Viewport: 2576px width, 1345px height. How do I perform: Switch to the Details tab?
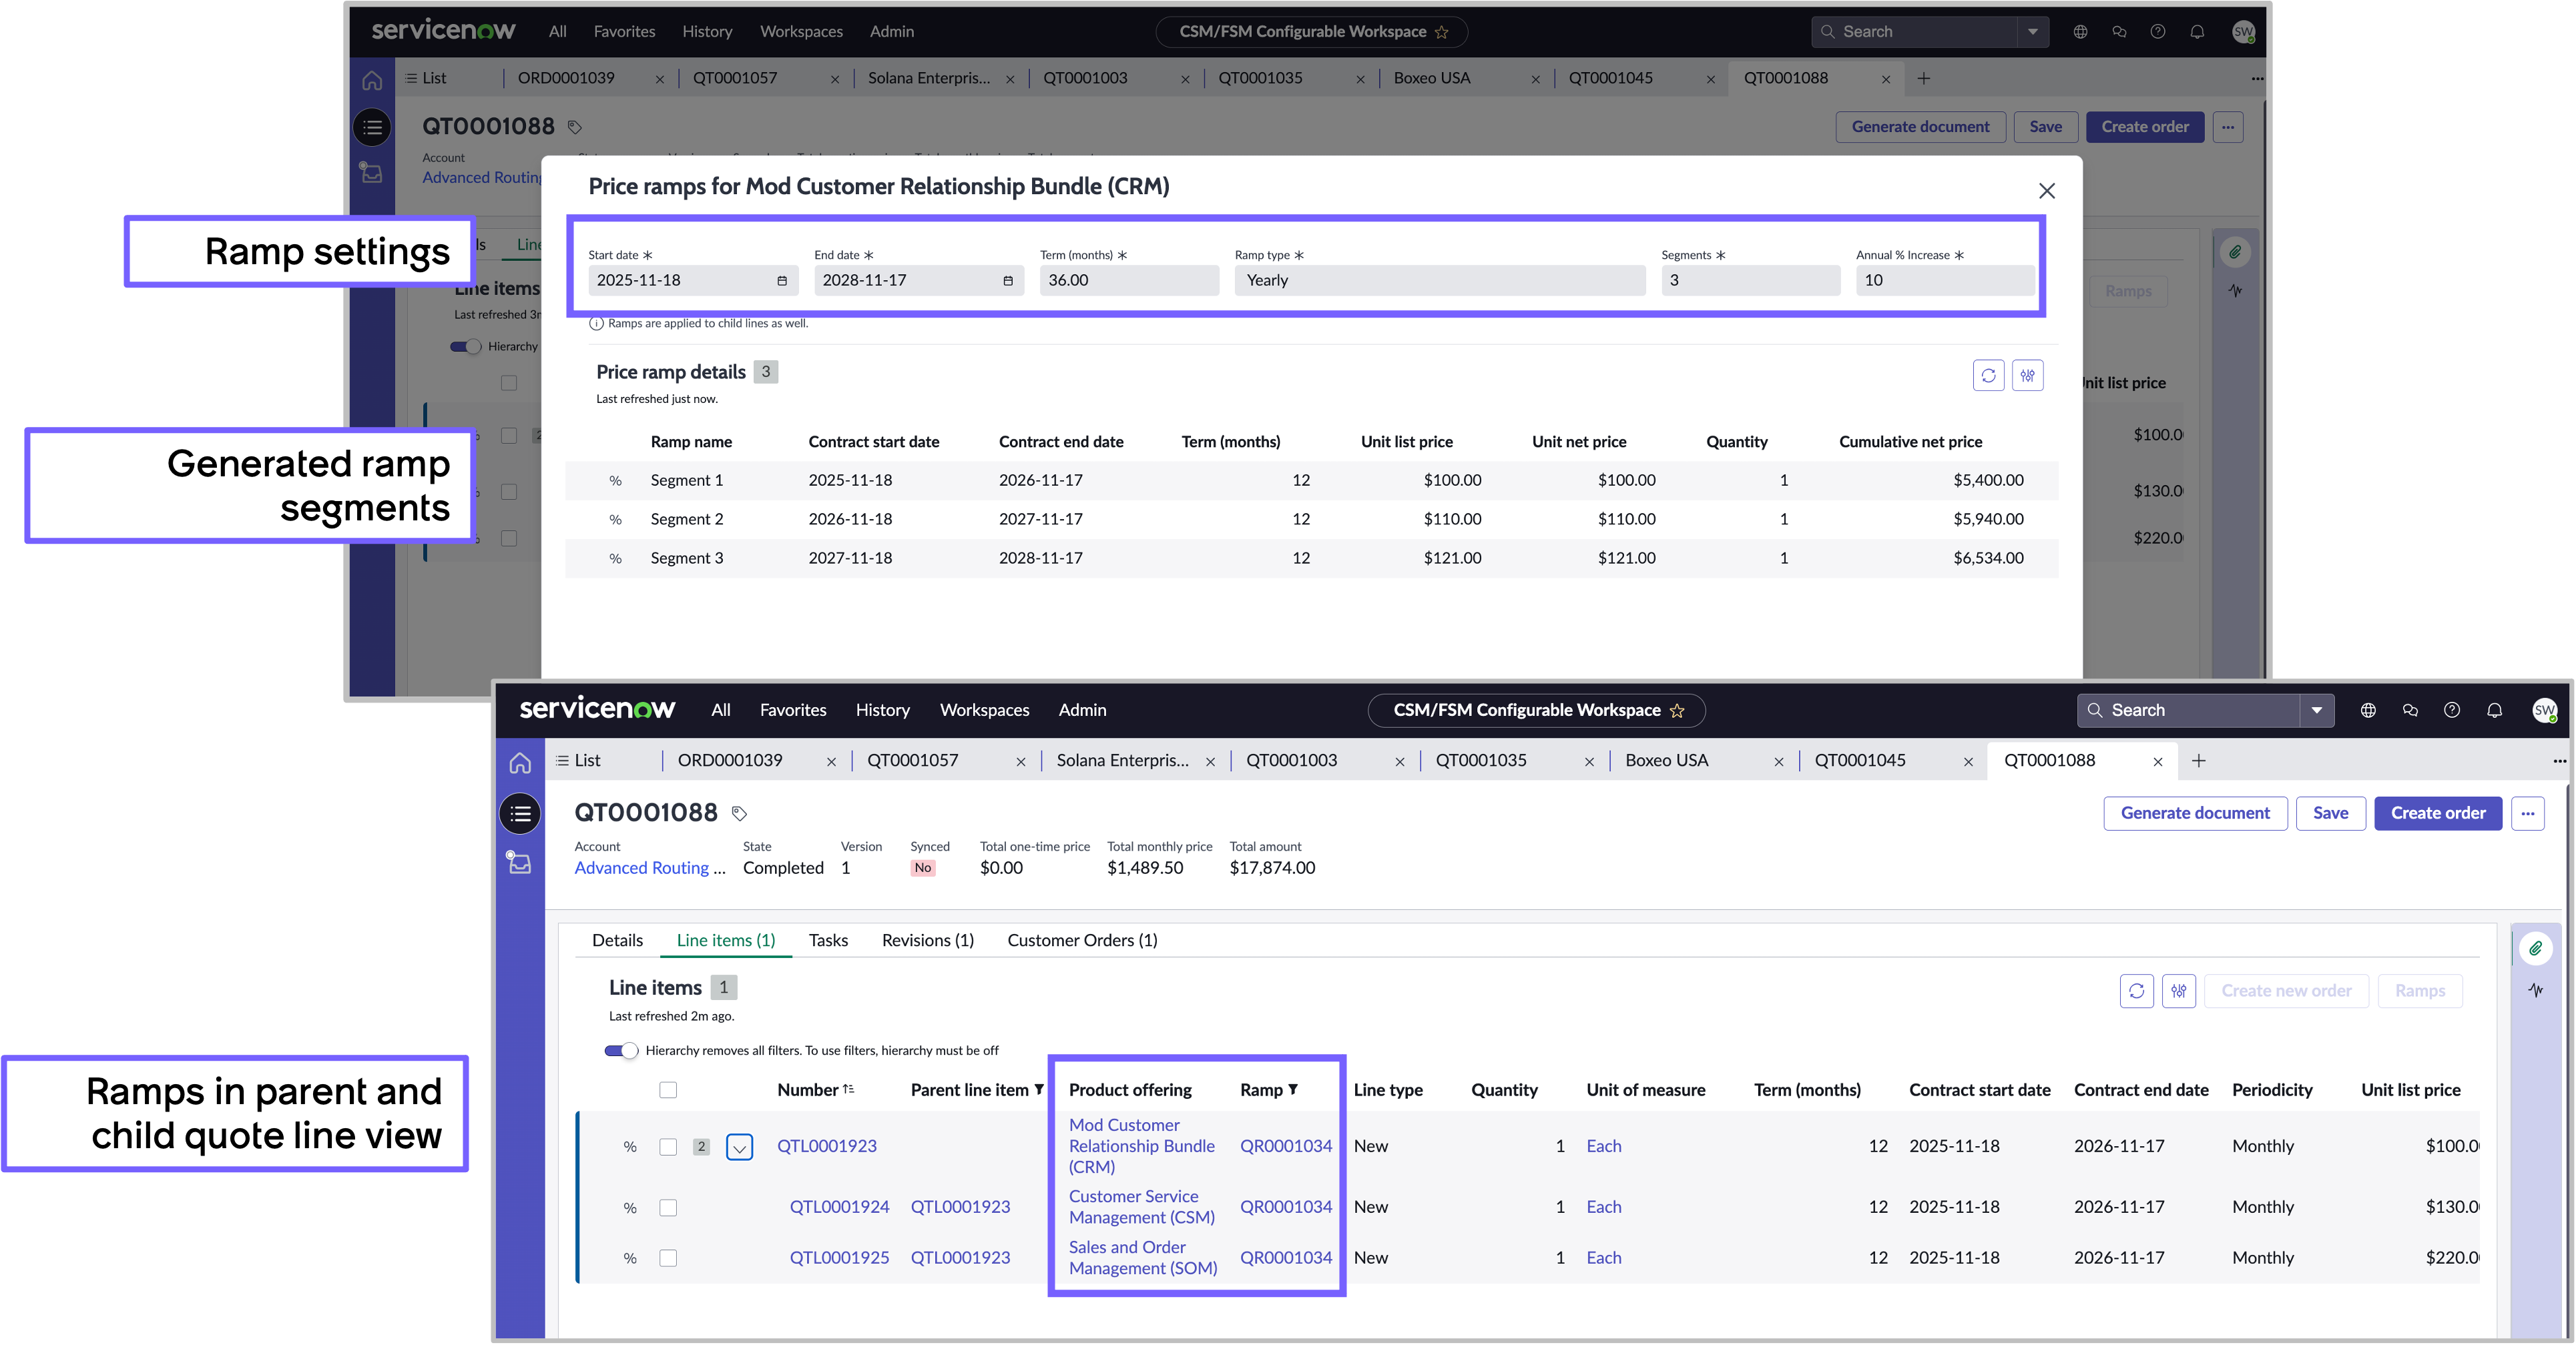click(617, 941)
